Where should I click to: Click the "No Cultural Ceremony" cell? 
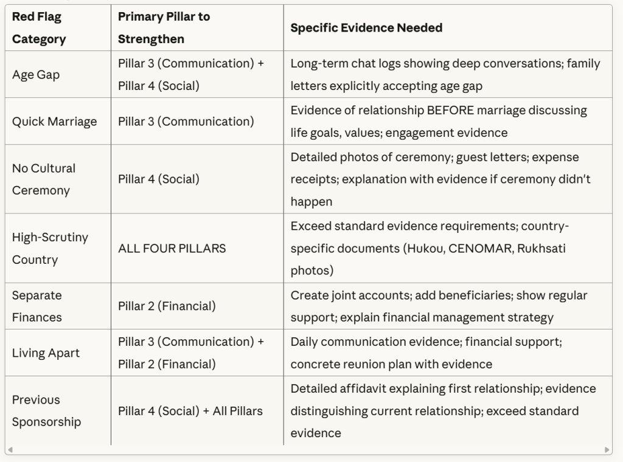(x=44, y=179)
